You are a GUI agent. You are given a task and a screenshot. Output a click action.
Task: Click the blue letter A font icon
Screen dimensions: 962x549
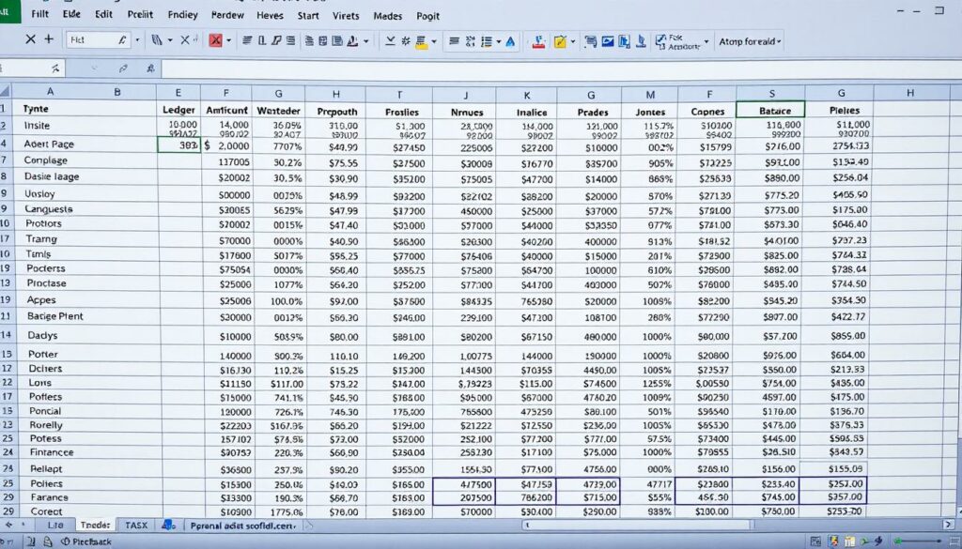click(510, 41)
